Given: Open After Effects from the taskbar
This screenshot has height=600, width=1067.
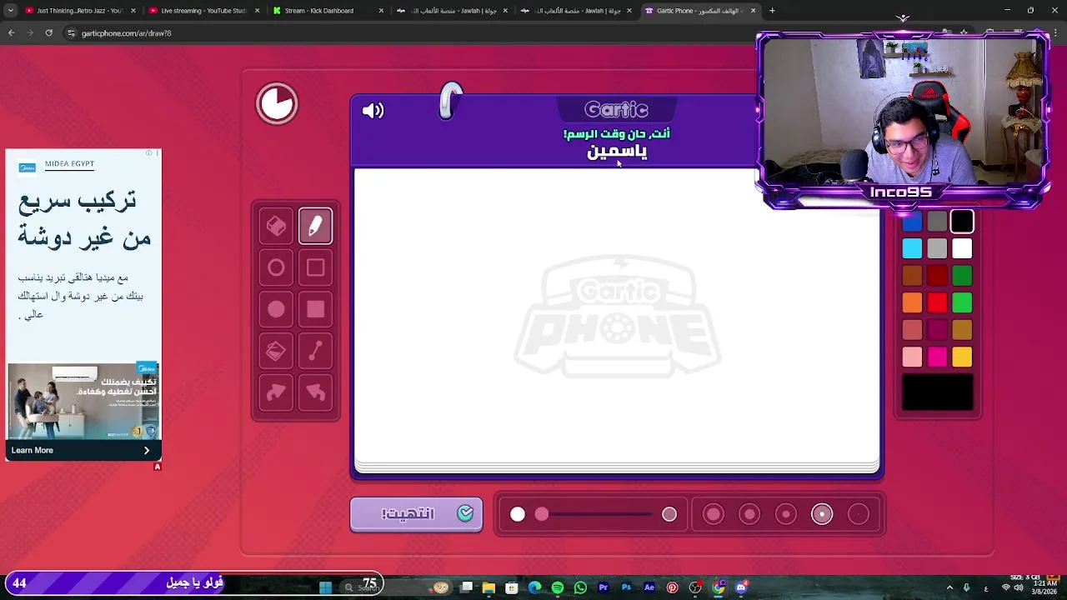Looking at the screenshot, I should pyautogui.click(x=649, y=587).
